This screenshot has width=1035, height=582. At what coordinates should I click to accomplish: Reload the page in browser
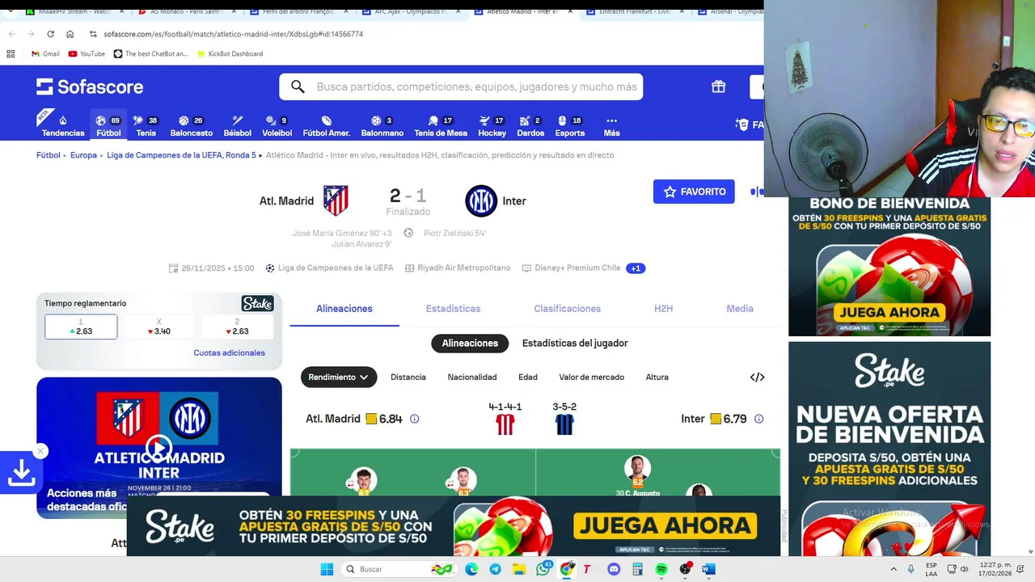(x=50, y=34)
